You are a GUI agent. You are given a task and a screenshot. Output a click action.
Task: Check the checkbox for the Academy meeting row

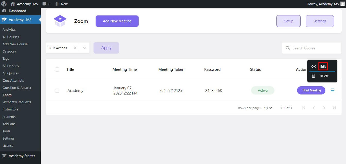click(x=57, y=90)
